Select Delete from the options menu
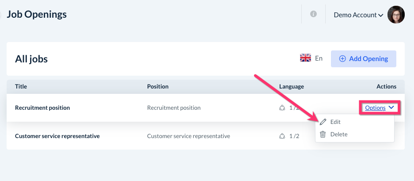The image size is (414, 181). (338, 134)
